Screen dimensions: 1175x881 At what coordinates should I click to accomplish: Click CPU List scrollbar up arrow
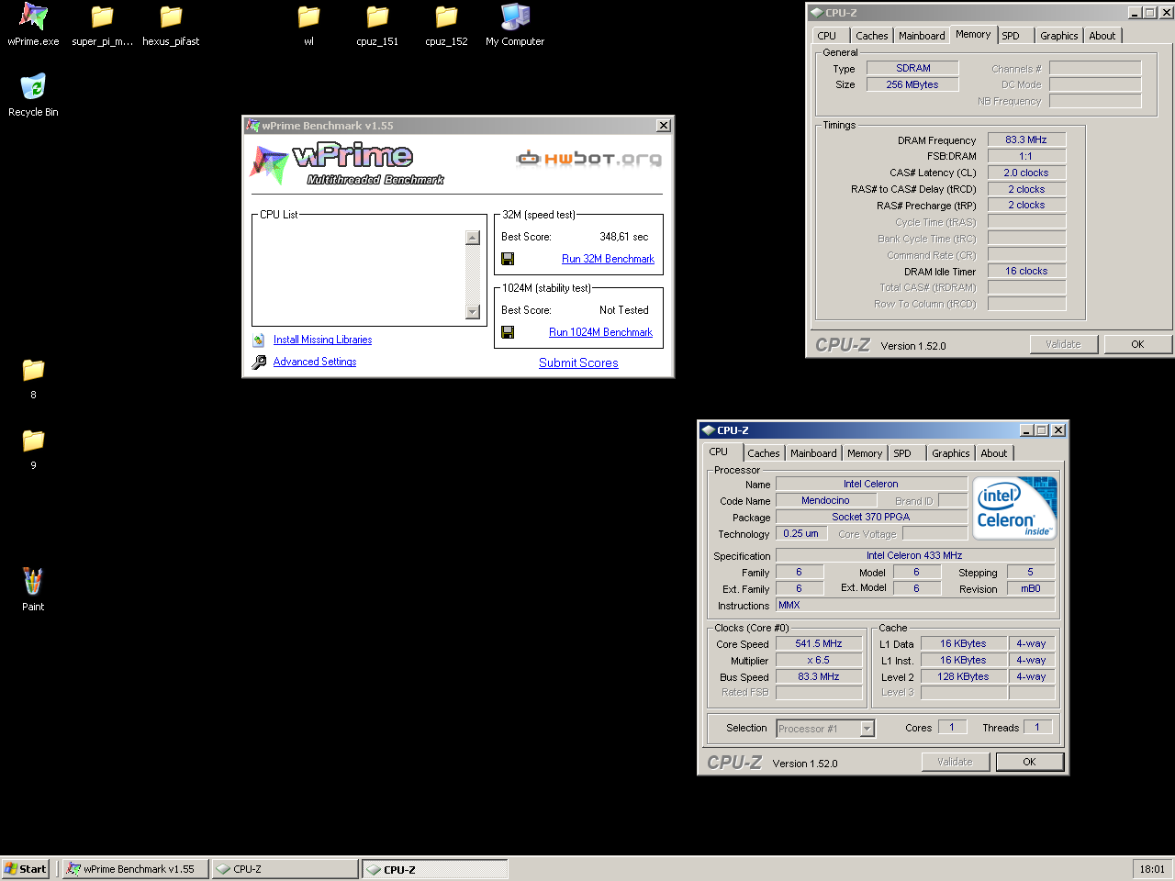[473, 238]
